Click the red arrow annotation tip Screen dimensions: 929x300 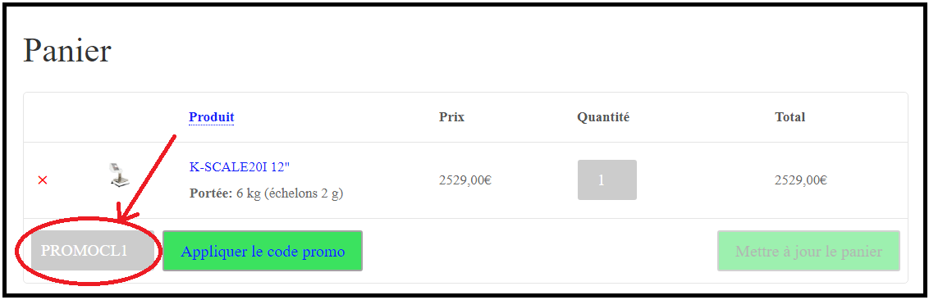(121, 219)
